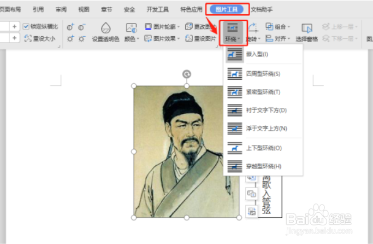Image resolution: width=373 pixels, height=244 pixels.
Task: Open the 页面布局 tab
Action: point(10,9)
